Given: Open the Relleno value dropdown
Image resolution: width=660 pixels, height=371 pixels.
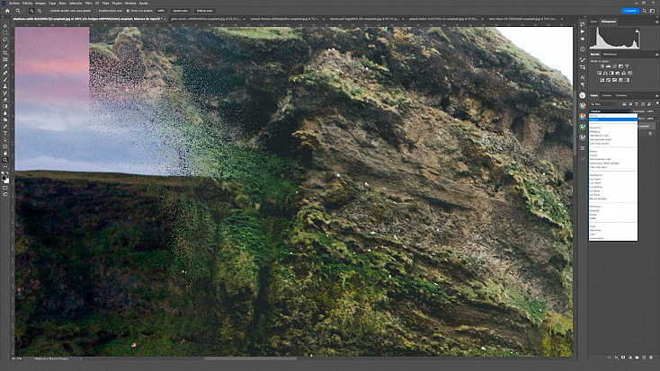Looking at the screenshot, I should 656,119.
